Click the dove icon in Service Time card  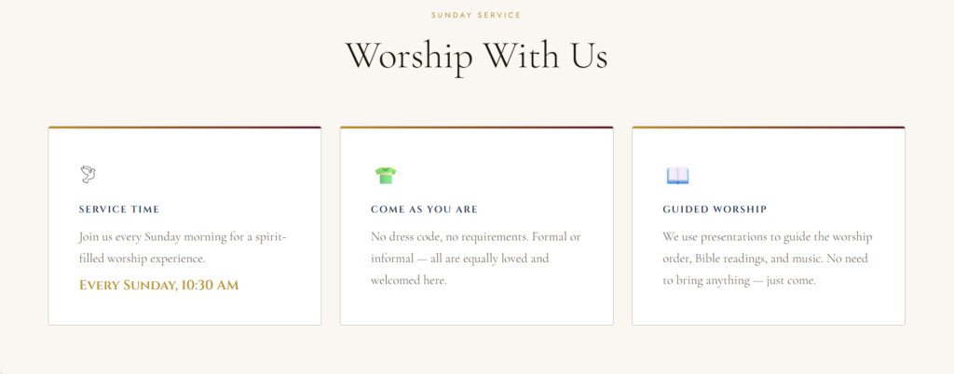coord(89,174)
